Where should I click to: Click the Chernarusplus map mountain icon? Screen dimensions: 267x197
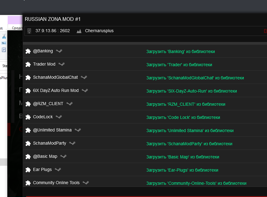(79, 31)
